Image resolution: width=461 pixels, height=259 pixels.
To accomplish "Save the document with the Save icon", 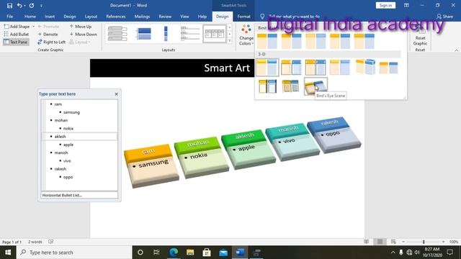I will [9, 5].
